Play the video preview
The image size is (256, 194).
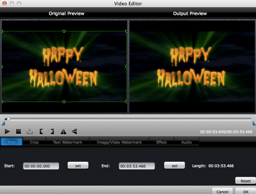(x=7, y=132)
